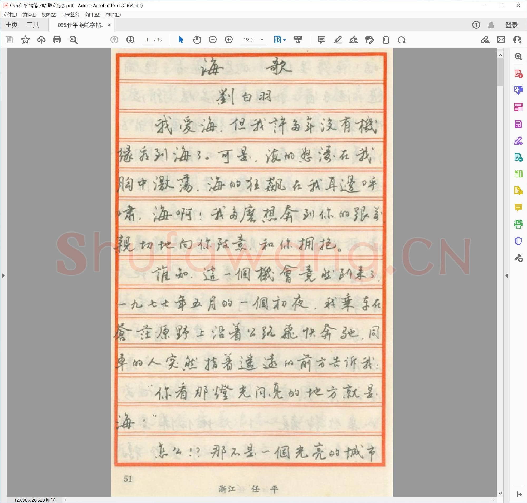527x503 pixels.
Task: Click the 登录 sign-in button
Action: click(511, 25)
